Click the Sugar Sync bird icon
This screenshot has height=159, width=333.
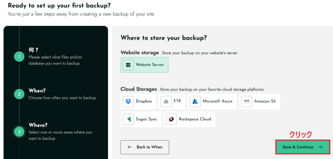click(x=128, y=119)
